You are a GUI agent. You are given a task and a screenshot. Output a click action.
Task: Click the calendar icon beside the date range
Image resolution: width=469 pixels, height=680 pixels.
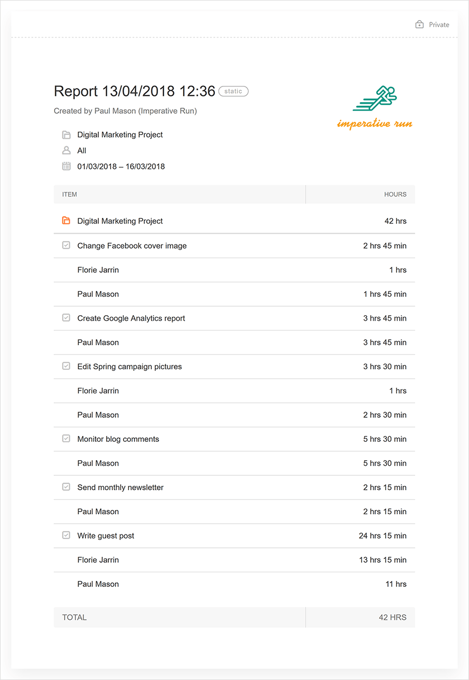[66, 166]
